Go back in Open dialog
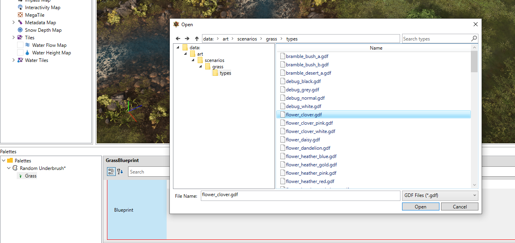This screenshot has width=515, height=243. [x=178, y=39]
